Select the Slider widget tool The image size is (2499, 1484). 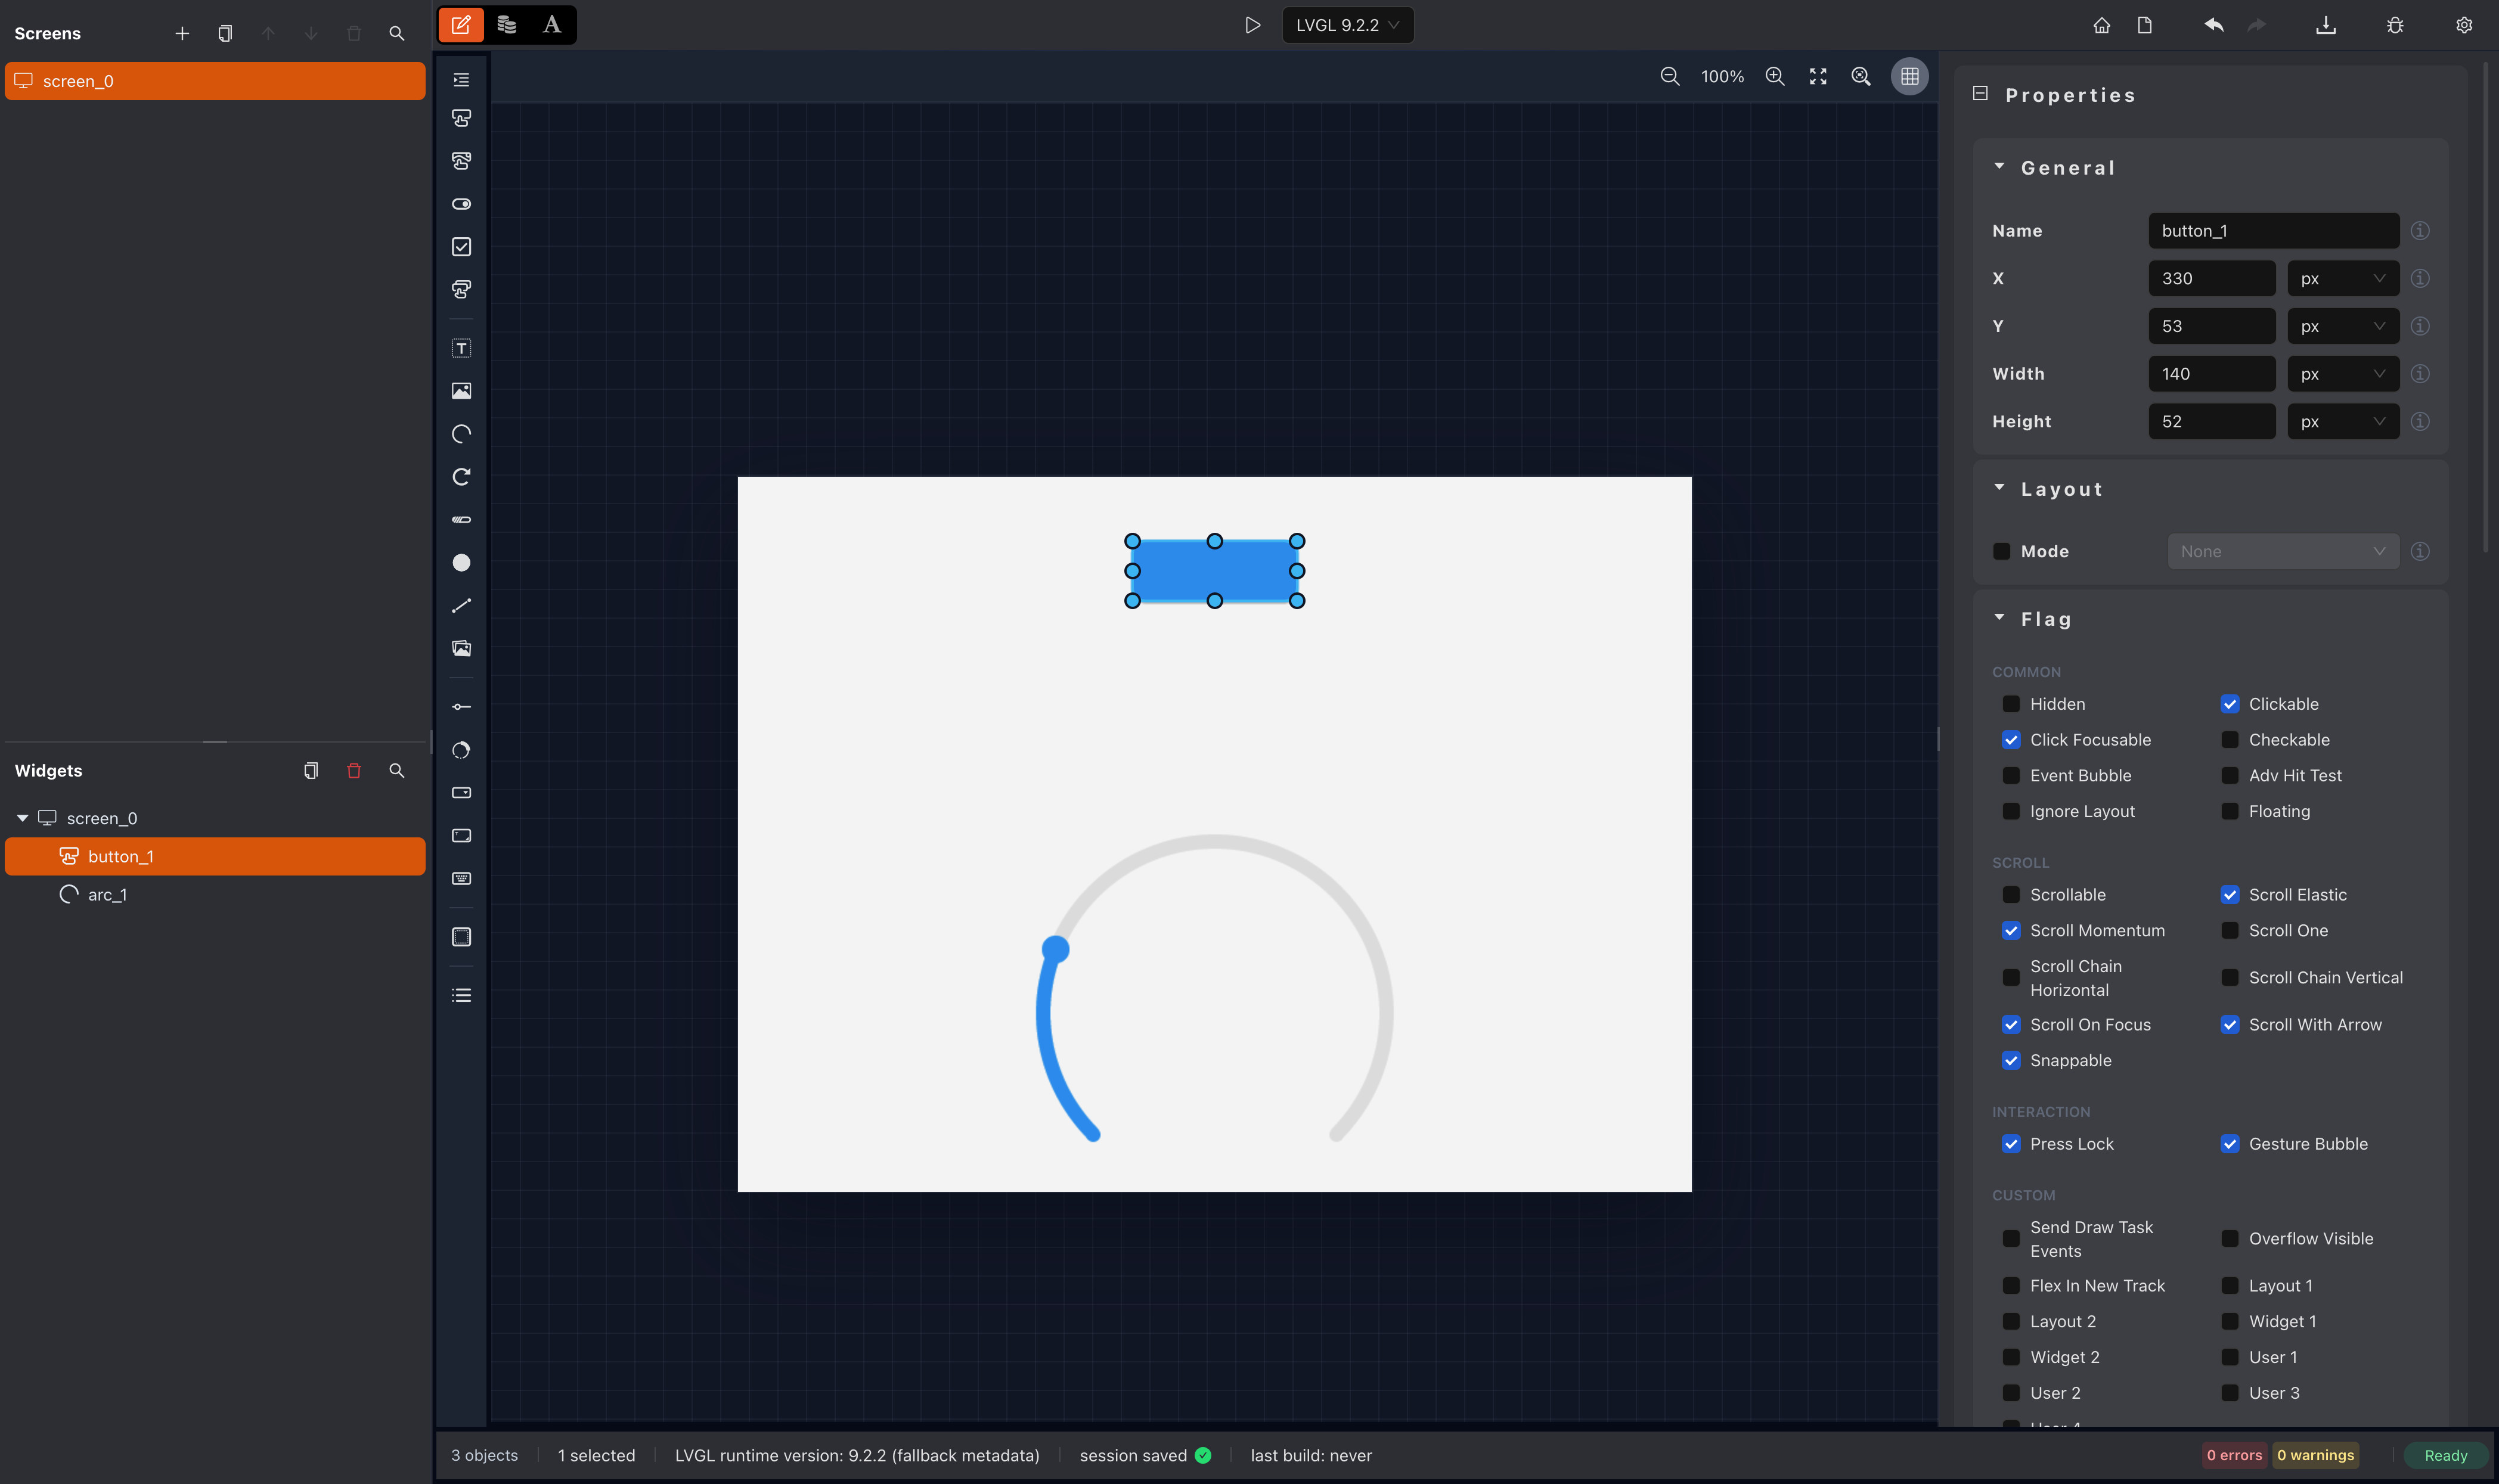coord(461,707)
